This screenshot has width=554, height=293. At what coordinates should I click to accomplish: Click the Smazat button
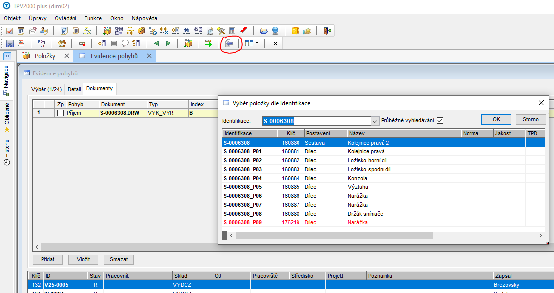tap(119, 259)
